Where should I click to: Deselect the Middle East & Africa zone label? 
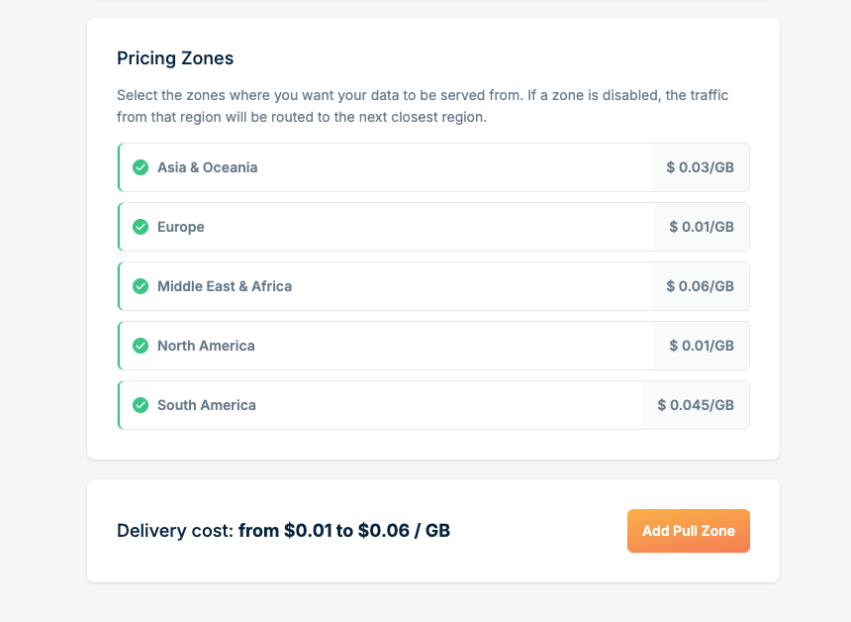pos(225,286)
